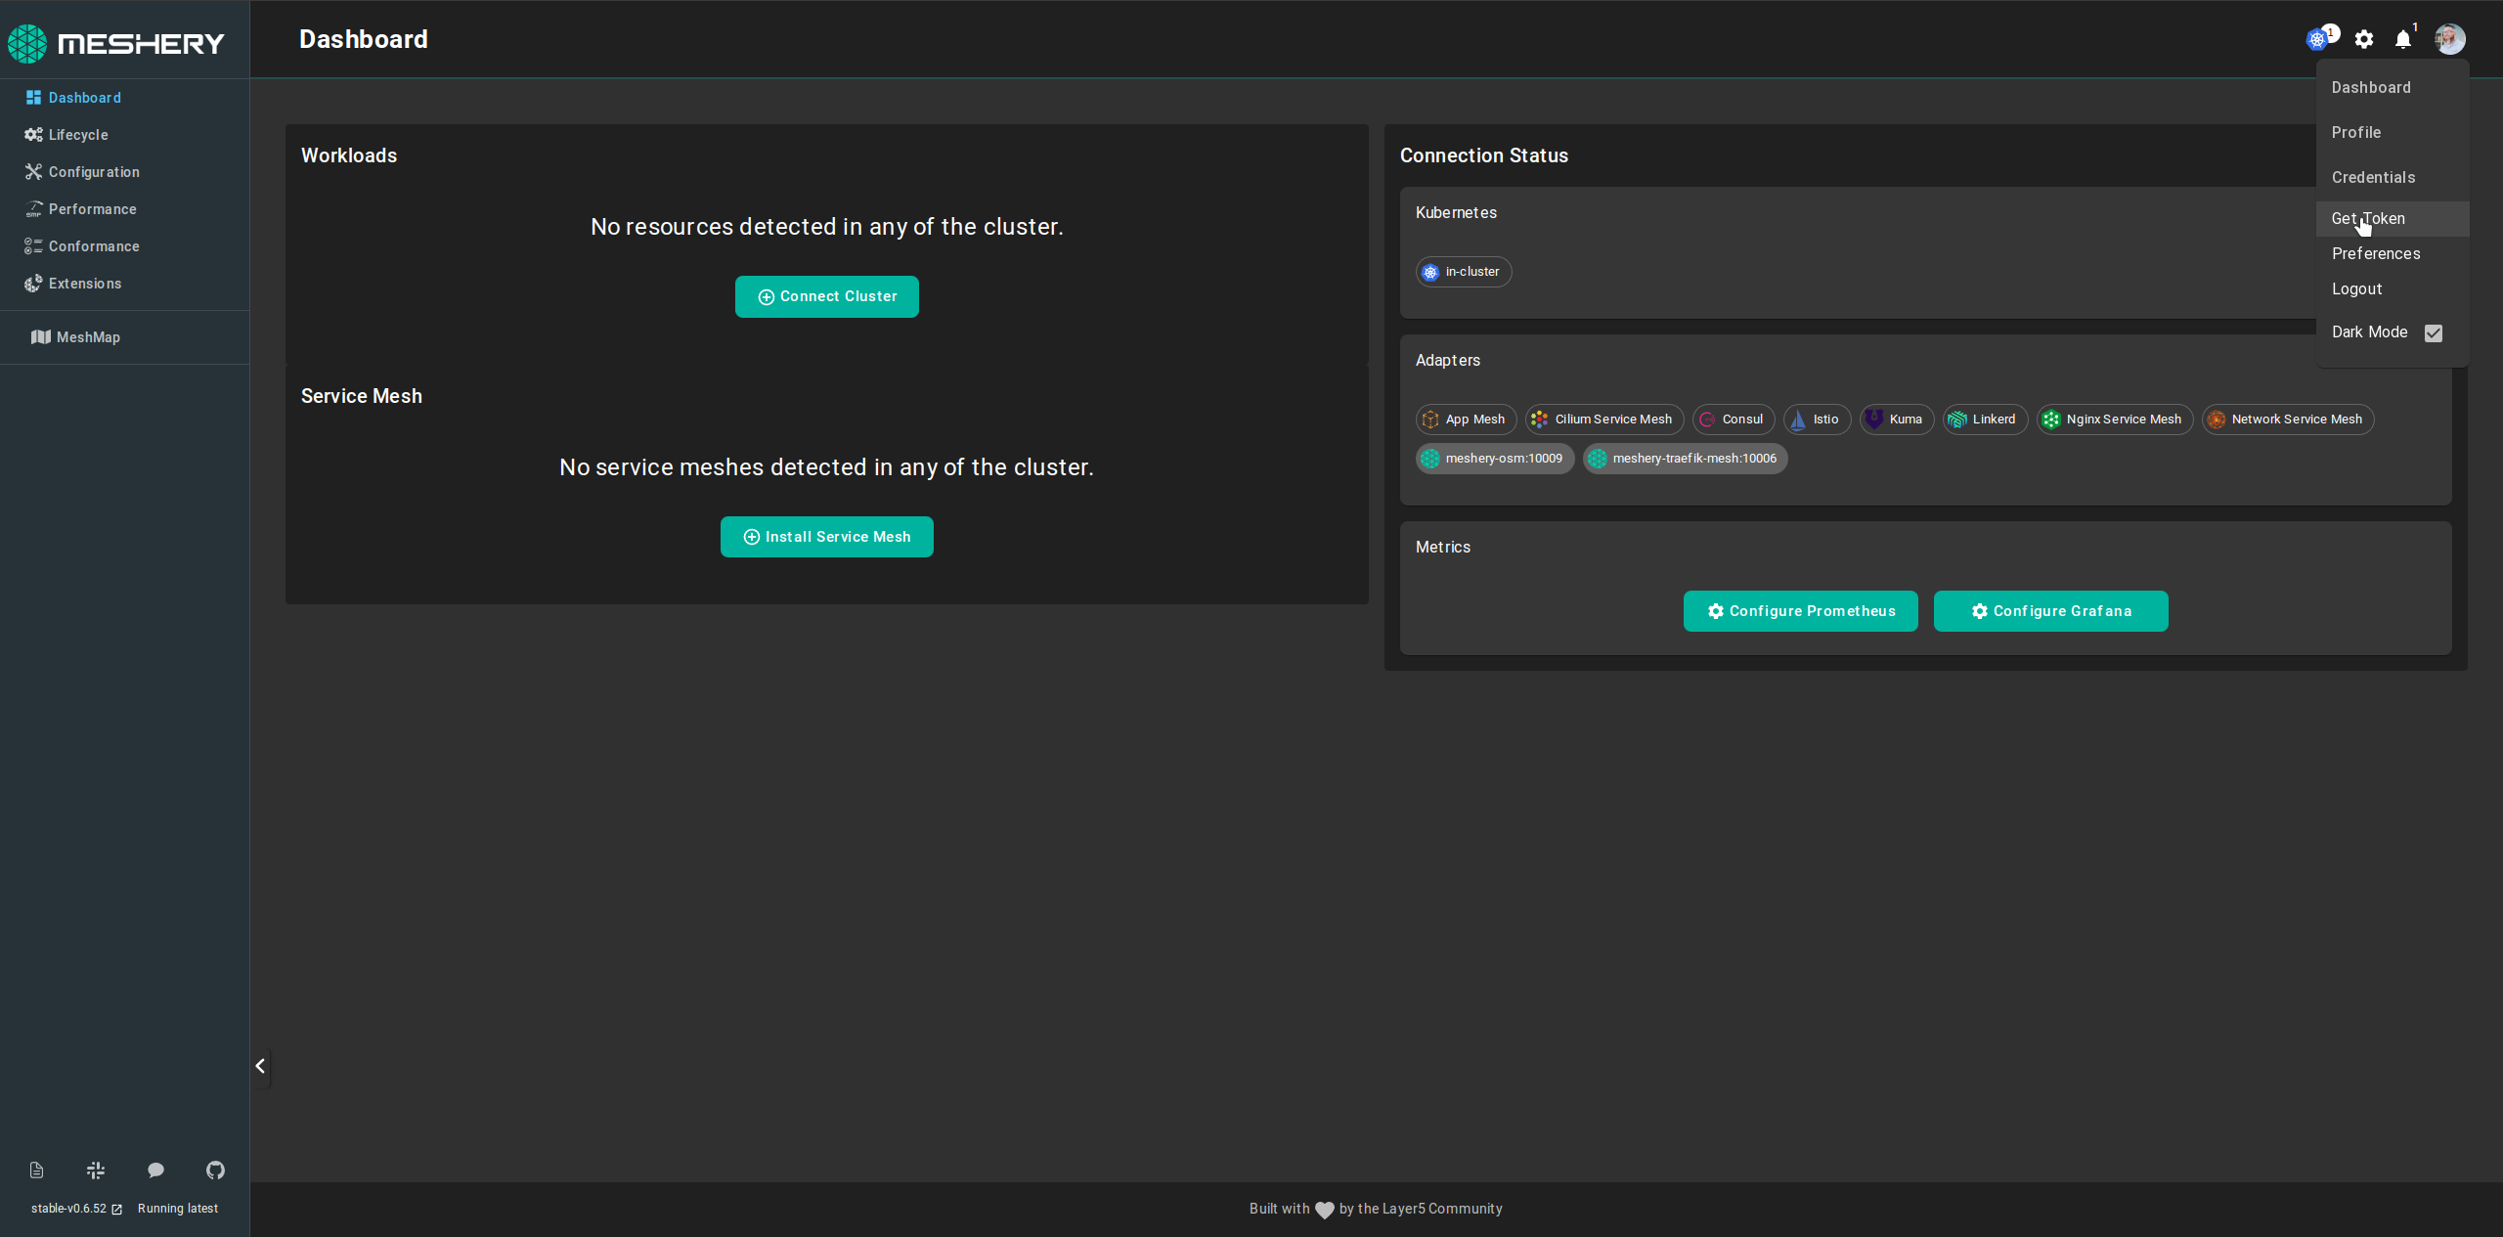The height and width of the screenshot is (1237, 2503).
Task: Click the Connect Cluster button
Action: [826, 296]
